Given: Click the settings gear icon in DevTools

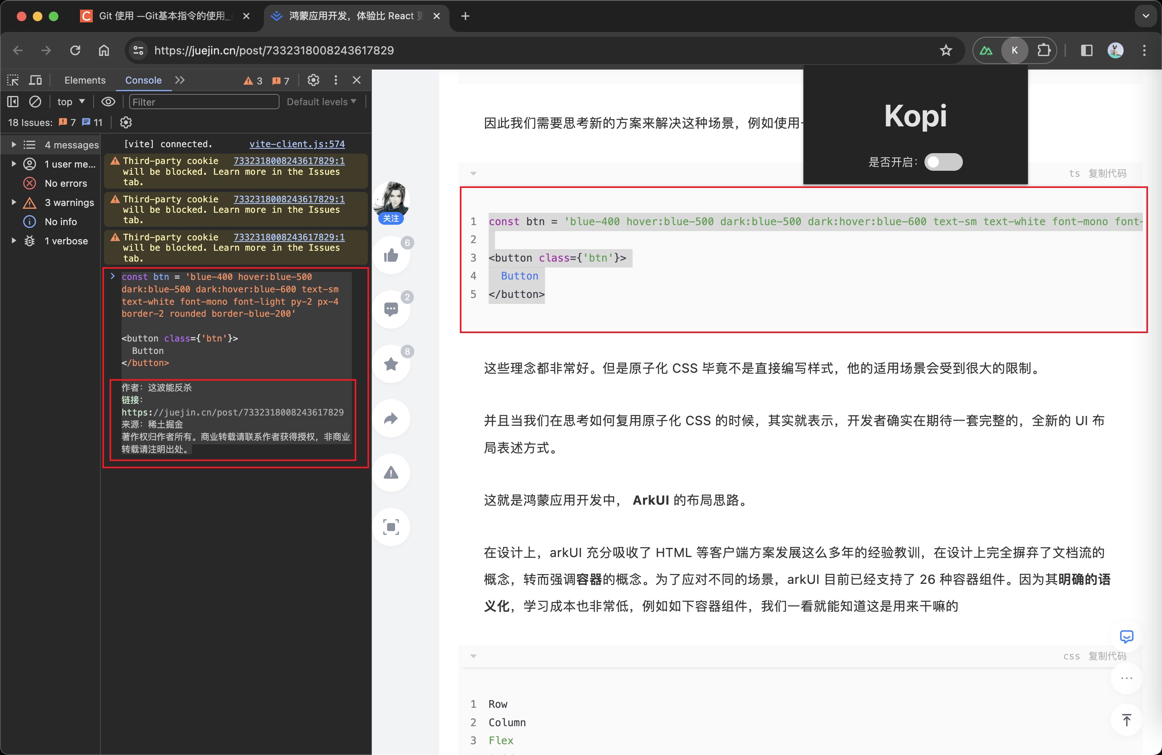Looking at the screenshot, I should click(314, 80).
